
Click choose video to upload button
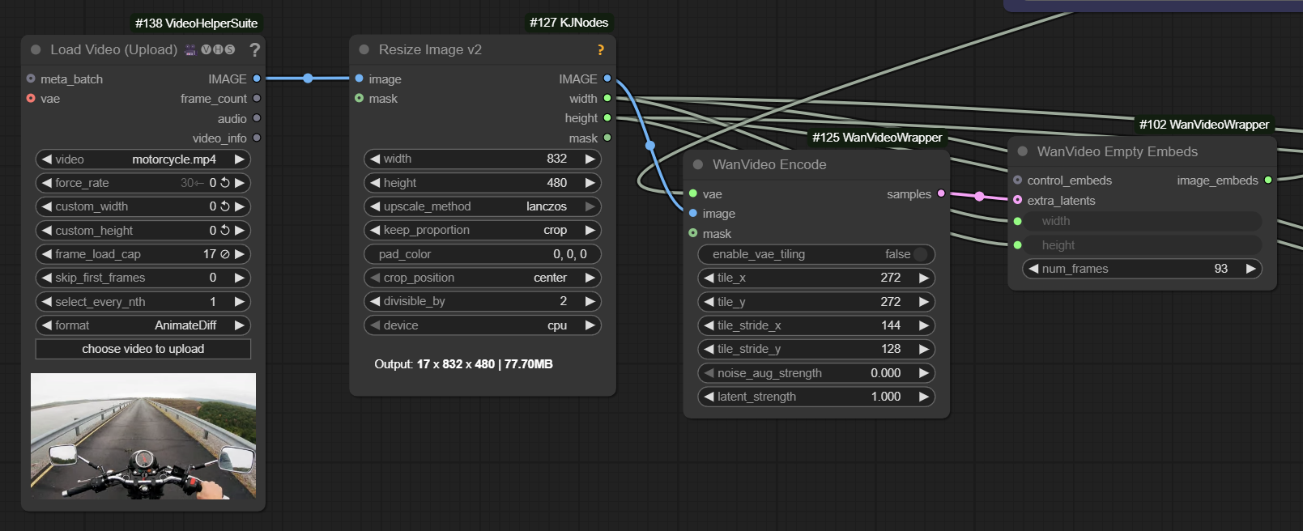click(x=143, y=349)
